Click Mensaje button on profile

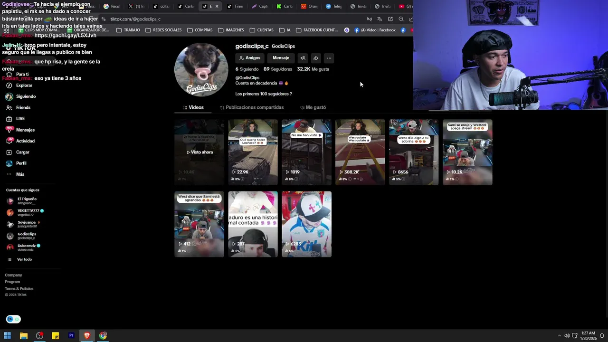click(281, 58)
